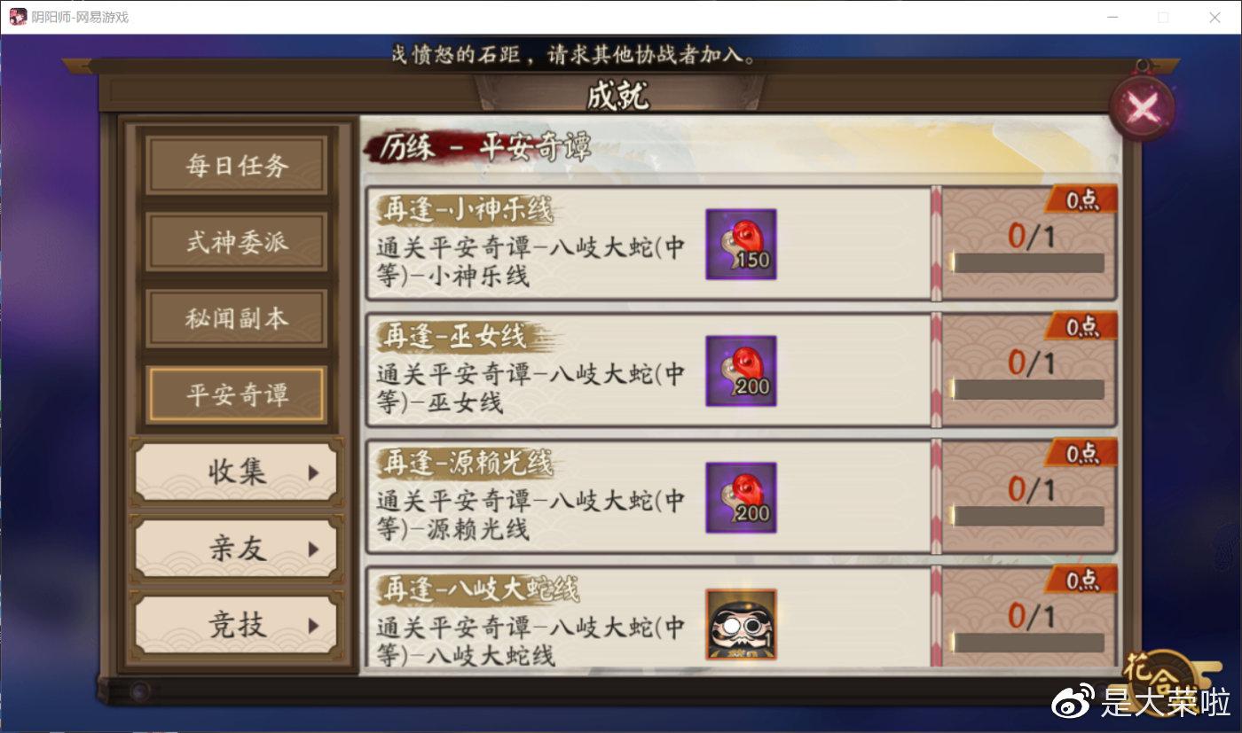Image resolution: width=1242 pixels, height=733 pixels.
Task: Switch to the 式神委派 tab
Action: pyautogui.click(x=237, y=242)
